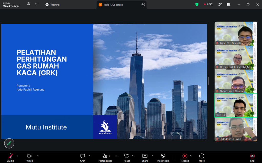The height and width of the screenshot is (163, 262).
Task: Expand share options arrow next to Share
Action: (152, 156)
